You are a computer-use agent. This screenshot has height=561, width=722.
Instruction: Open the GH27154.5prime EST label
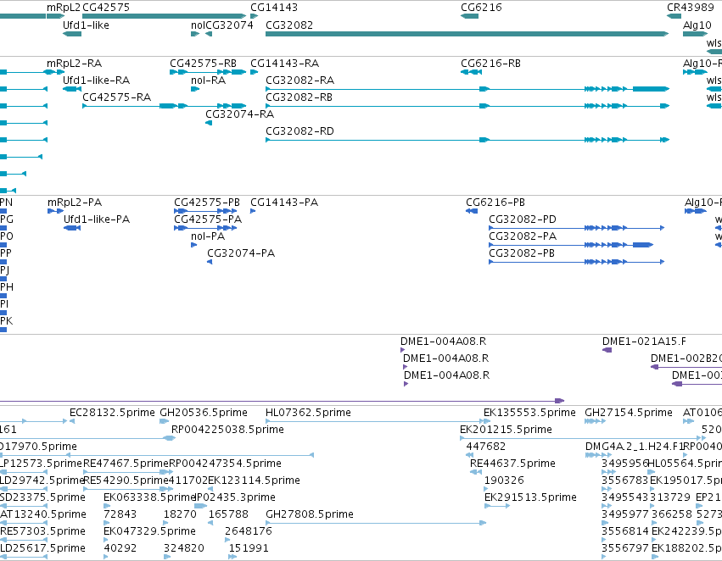pyautogui.click(x=629, y=413)
